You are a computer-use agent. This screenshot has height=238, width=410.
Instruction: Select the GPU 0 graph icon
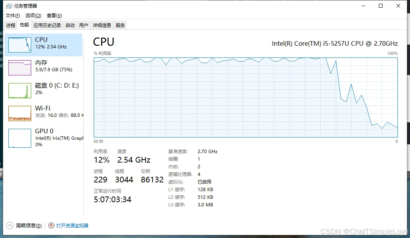[x=19, y=138]
